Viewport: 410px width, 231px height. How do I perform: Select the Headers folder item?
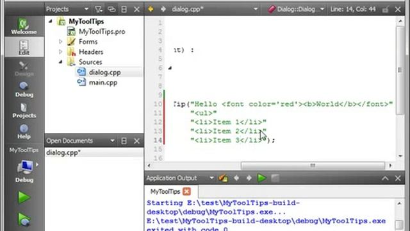(x=91, y=52)
